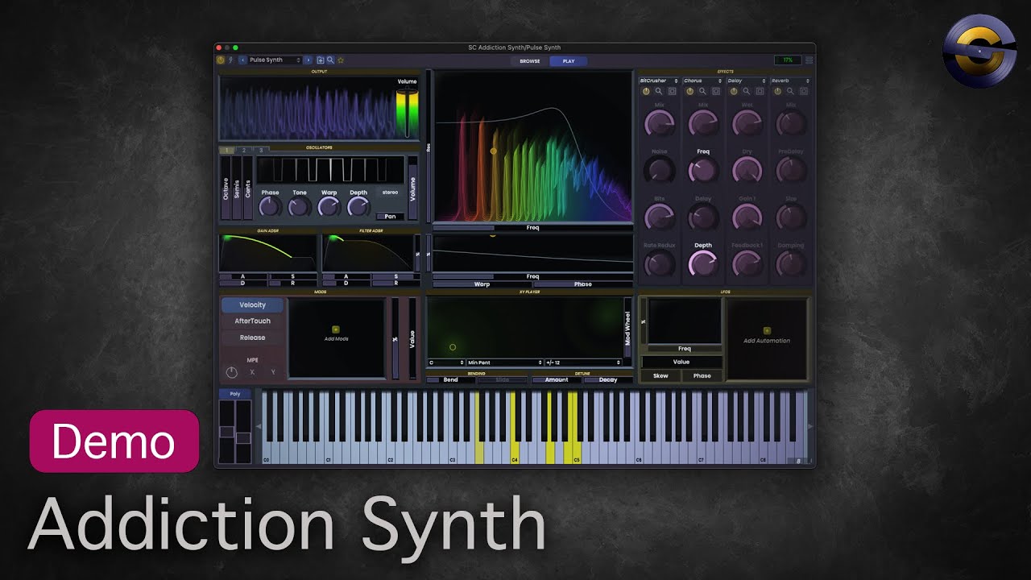This screenshot has width=1031, height=580.
Task: Open the hamburger menu at the top right
Action: tap(809, 60)
